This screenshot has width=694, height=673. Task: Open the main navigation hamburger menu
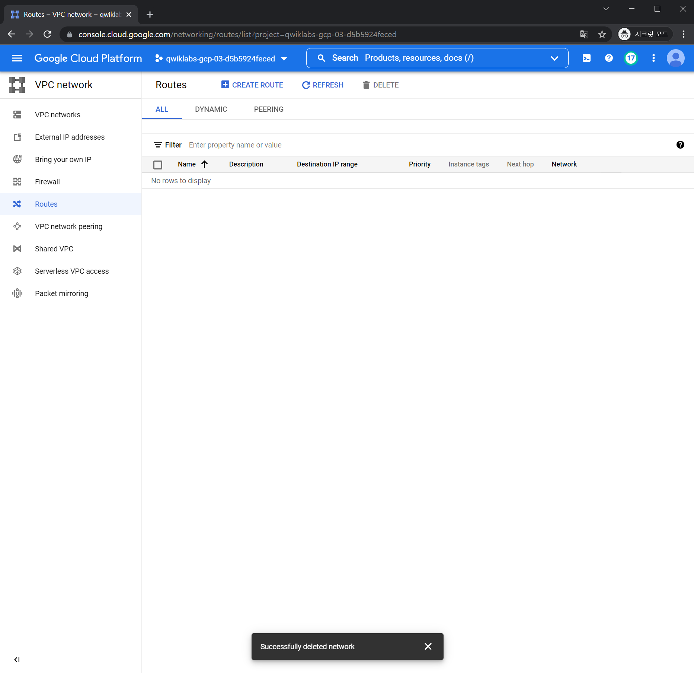17,58
